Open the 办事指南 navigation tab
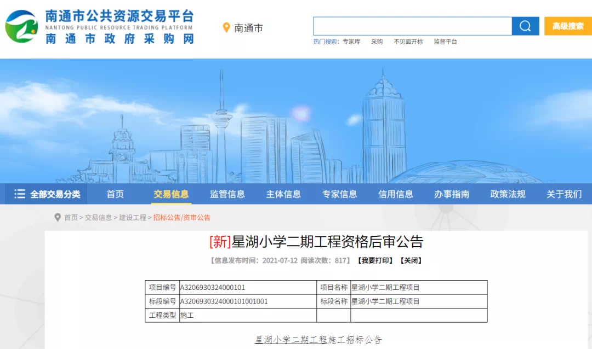The width and height of the screenshot is (592, 349). tap(452, 194)
